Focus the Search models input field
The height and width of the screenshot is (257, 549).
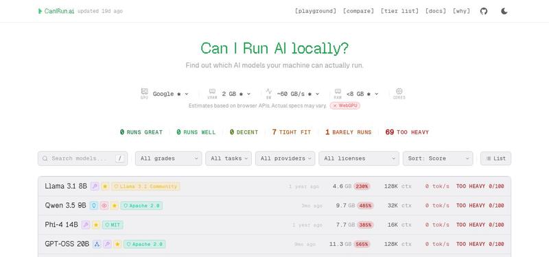82,158
